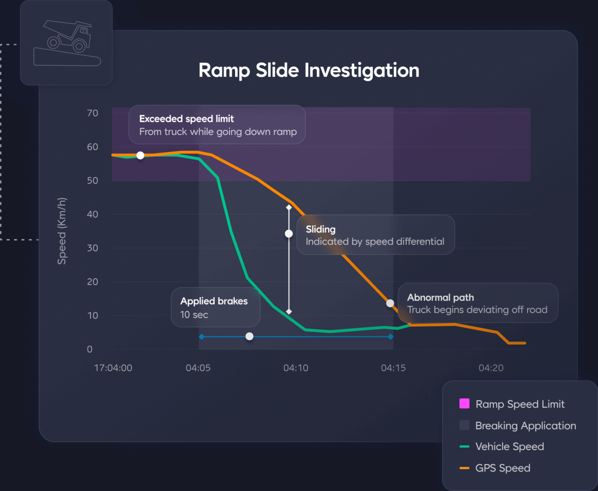Click top white diamond of differential line
This screenshot has height=491, width=598.
tap(289, 208)
